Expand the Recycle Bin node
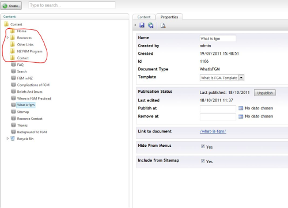288x208 pixels. 7,138
